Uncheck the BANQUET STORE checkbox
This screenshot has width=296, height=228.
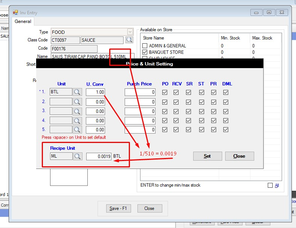coord(145,52)
